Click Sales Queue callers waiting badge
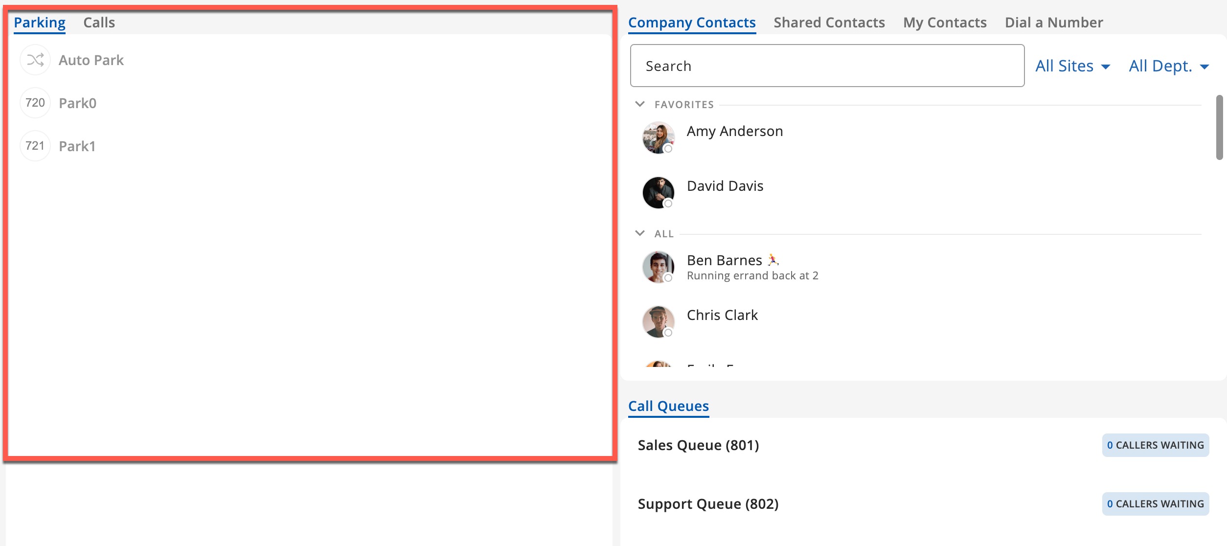 point(1155,445)
